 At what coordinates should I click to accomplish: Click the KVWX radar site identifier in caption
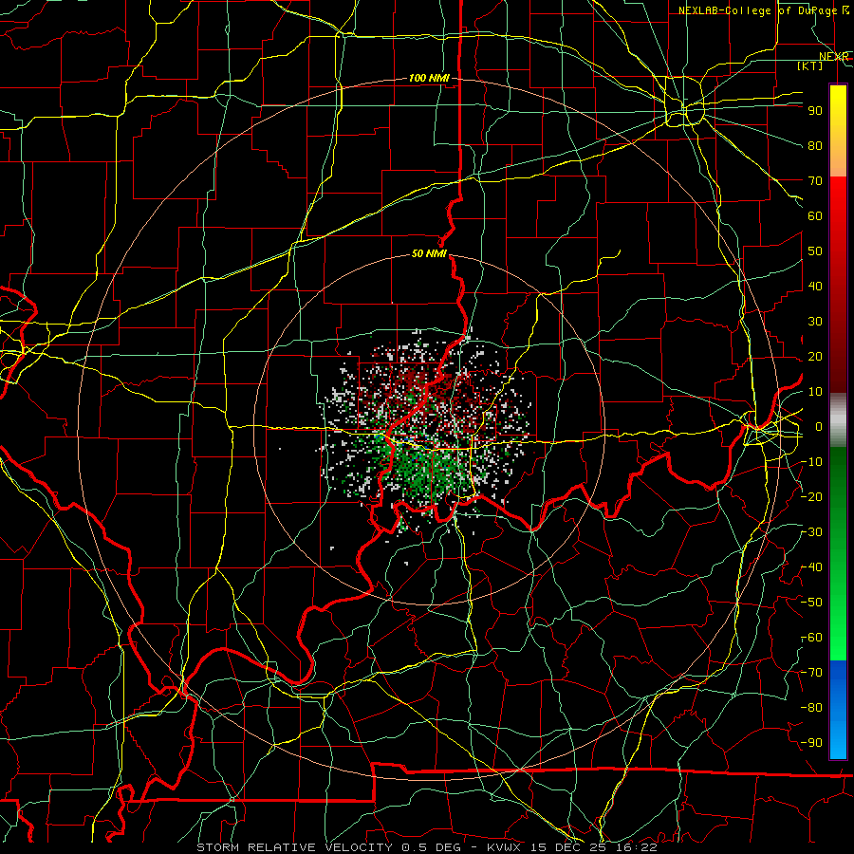click(504, 847)
